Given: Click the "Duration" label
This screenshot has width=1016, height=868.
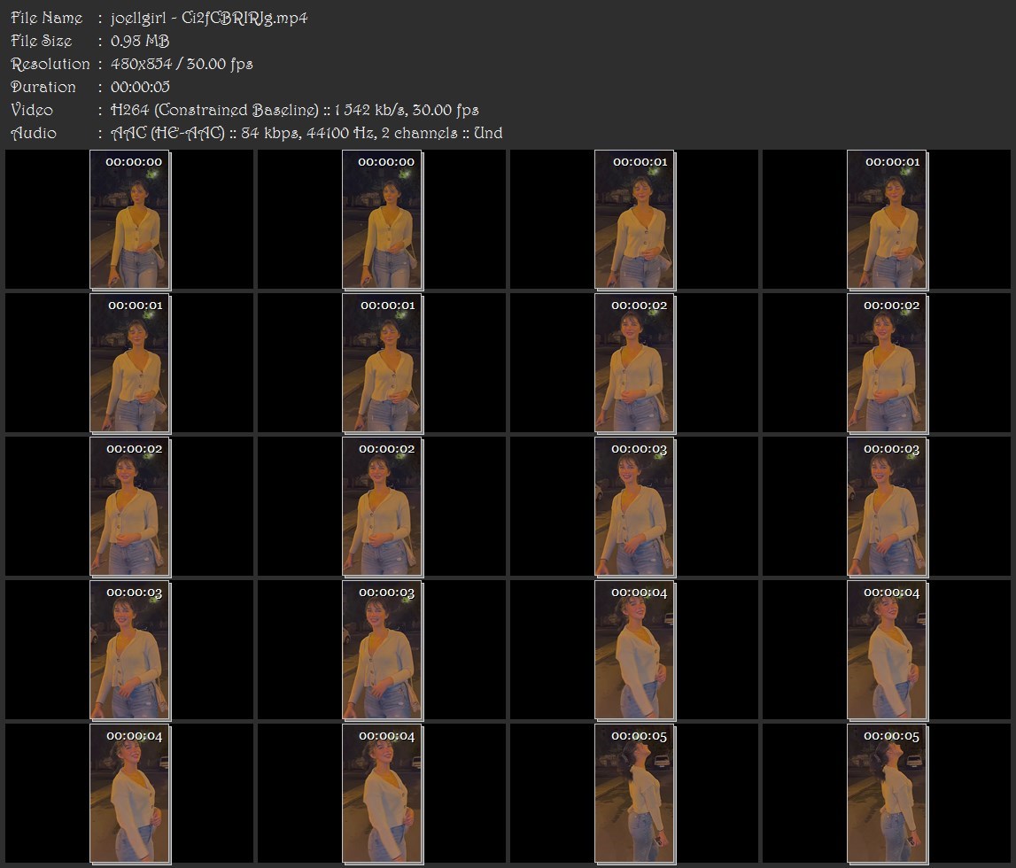Looking at the screenshot, I should 43,87.
